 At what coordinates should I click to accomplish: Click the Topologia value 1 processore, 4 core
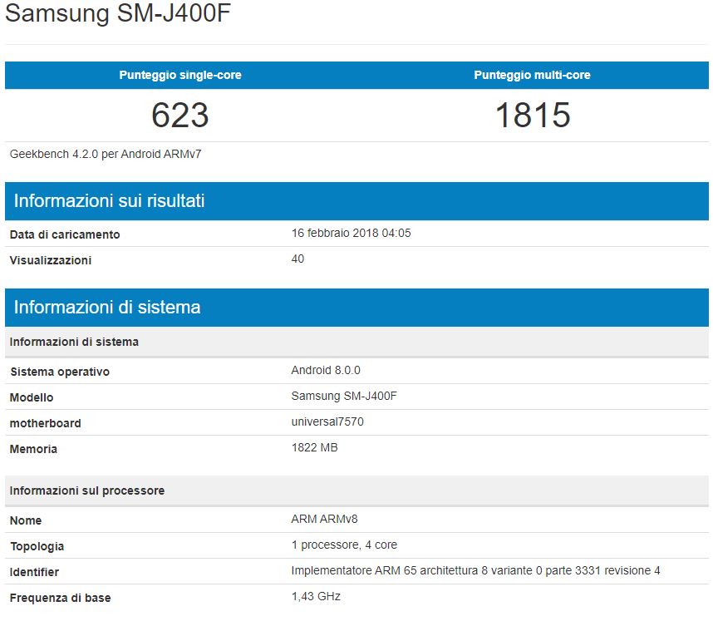tap(344, 545)
